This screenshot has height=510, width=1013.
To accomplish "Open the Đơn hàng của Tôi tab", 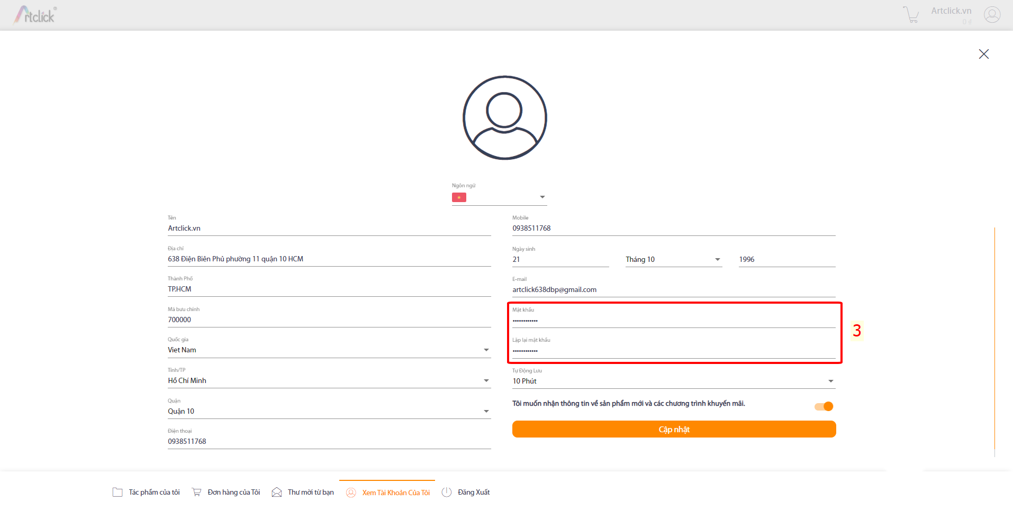I will point(226,493).
